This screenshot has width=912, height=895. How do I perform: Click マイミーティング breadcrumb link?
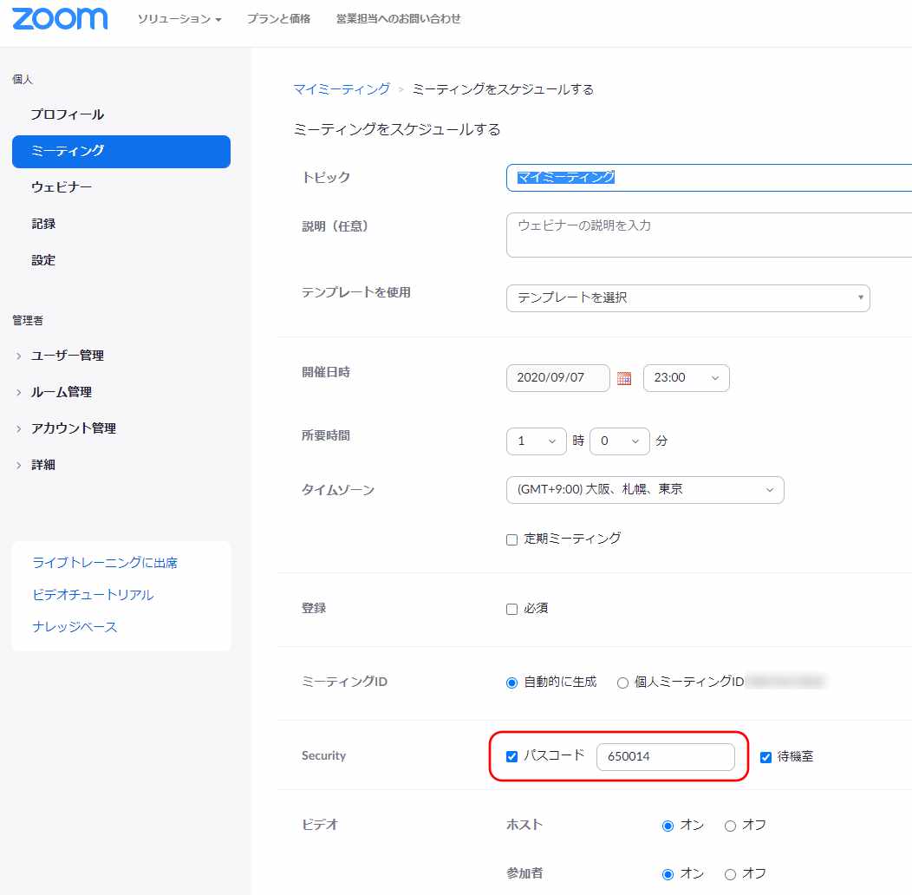click(x=342, y=89)
